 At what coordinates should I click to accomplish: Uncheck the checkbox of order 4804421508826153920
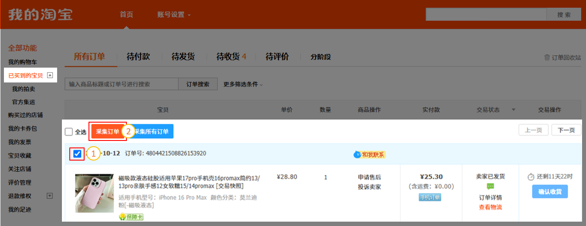coord(77,154)
